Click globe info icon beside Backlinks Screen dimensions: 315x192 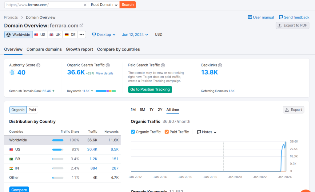click(220, 65)
